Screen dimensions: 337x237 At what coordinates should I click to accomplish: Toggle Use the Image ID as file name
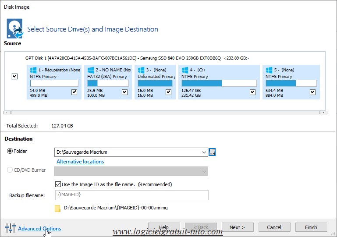click(58, 184)
